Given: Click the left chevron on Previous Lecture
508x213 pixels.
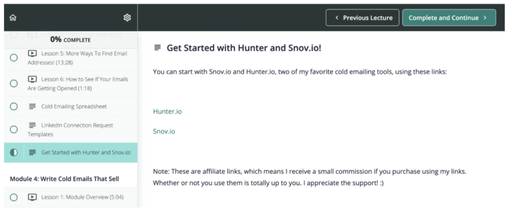Looking at the screenshot, I should (337, 18).
